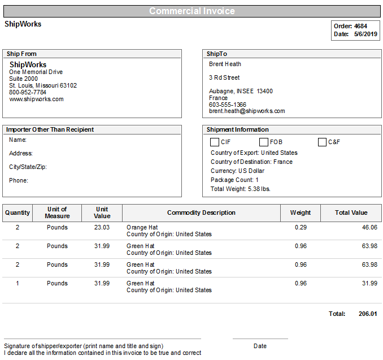Open the www.shipworks.com website link
The width and height of the screenshot is (383, 360).
pyautogui.click(x=36, y=99)
